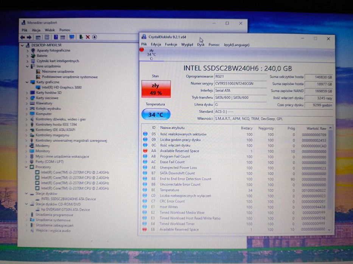This screenshot has width=353, height=264.
Task: Click Device Manager title bar icon
Action: click(23, 23)
